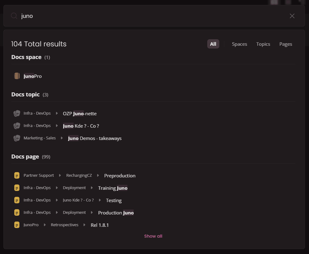Show all docs page results

pyautogui.click(x=153, y=236)
